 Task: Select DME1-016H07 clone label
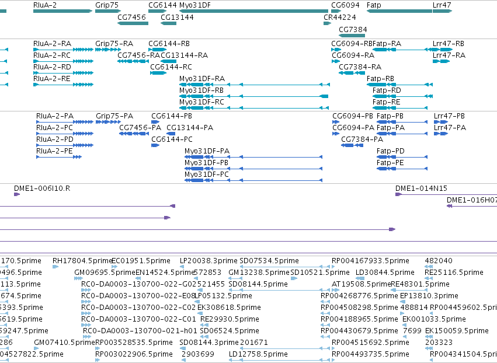click(472, 200)
